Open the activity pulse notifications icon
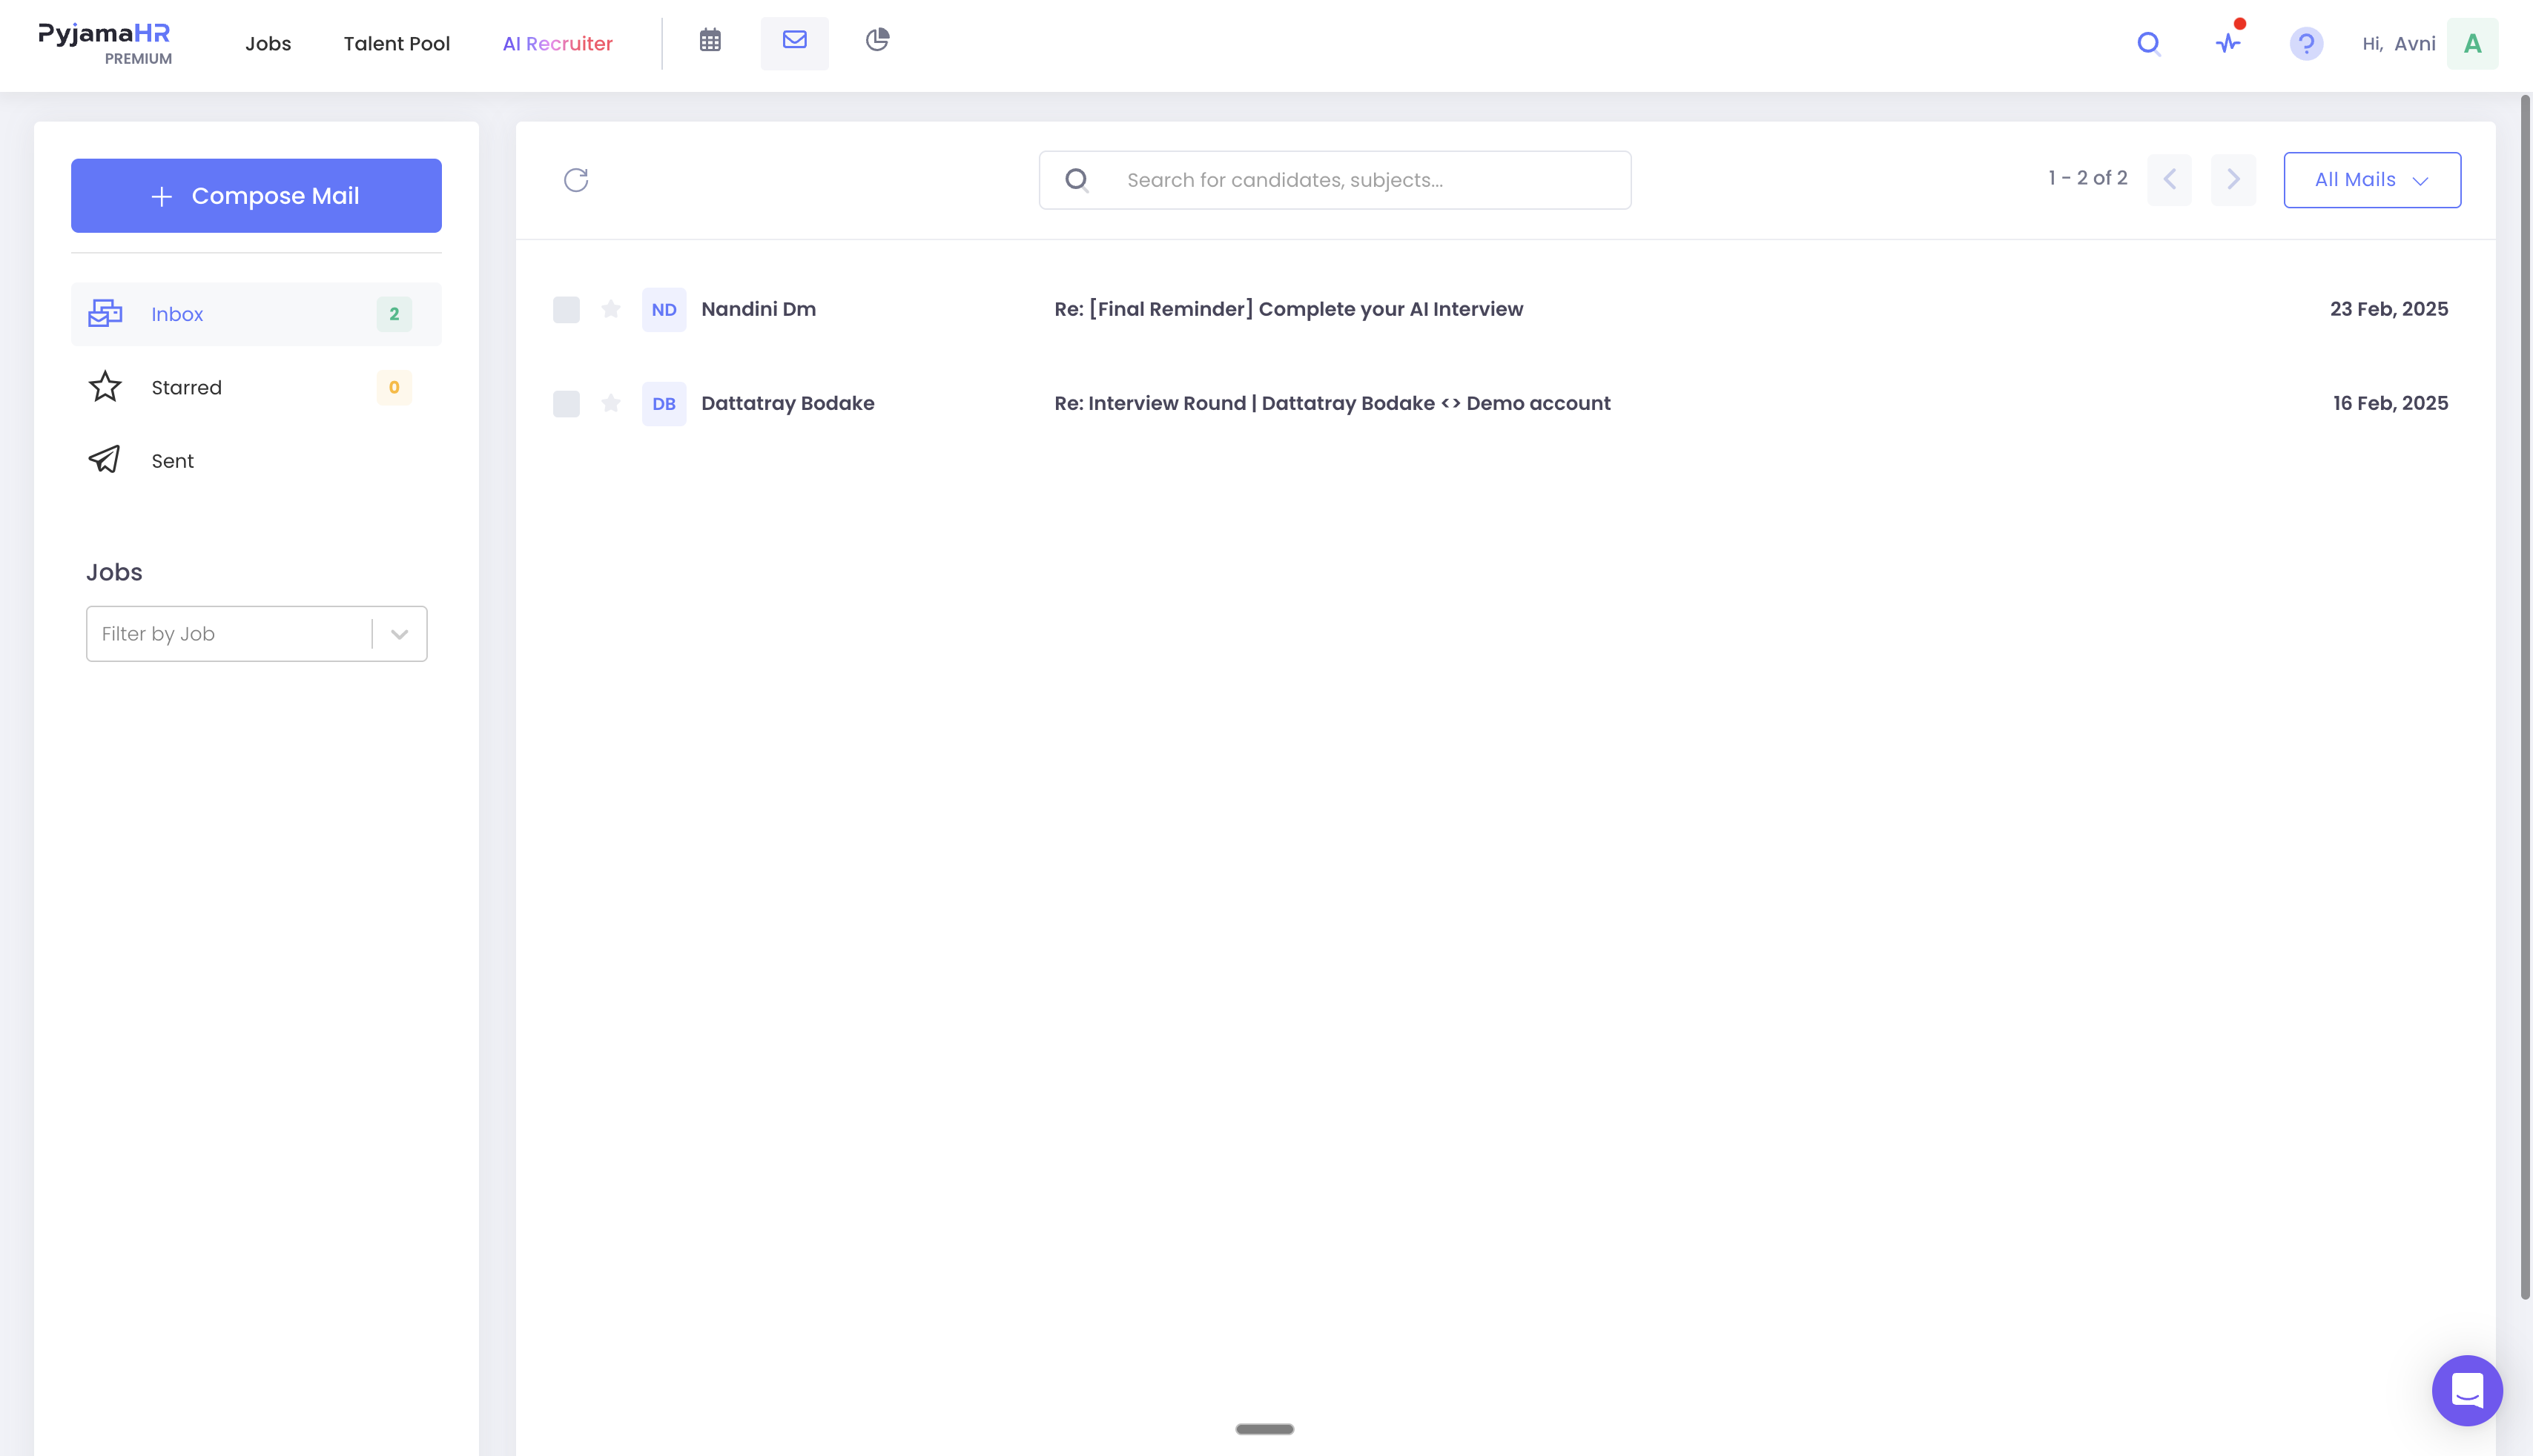The width and height of the screenshot is (2533, 1456). [x=2228, y=43]
